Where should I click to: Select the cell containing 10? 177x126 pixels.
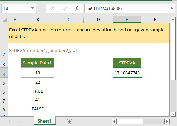coord(38,73)
